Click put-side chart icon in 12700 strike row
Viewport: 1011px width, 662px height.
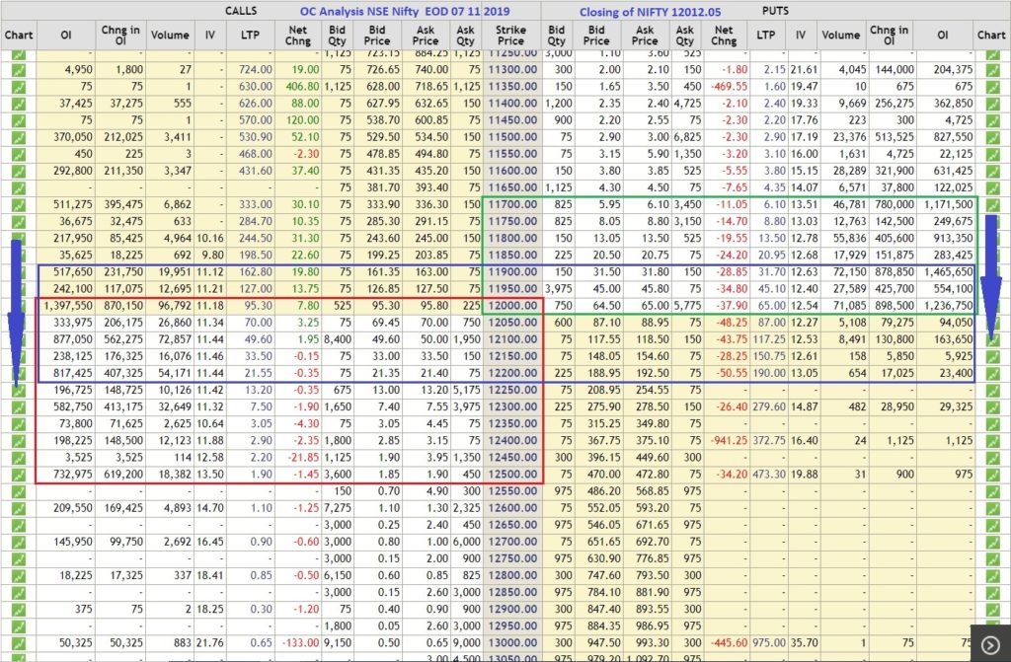[991, 542]
